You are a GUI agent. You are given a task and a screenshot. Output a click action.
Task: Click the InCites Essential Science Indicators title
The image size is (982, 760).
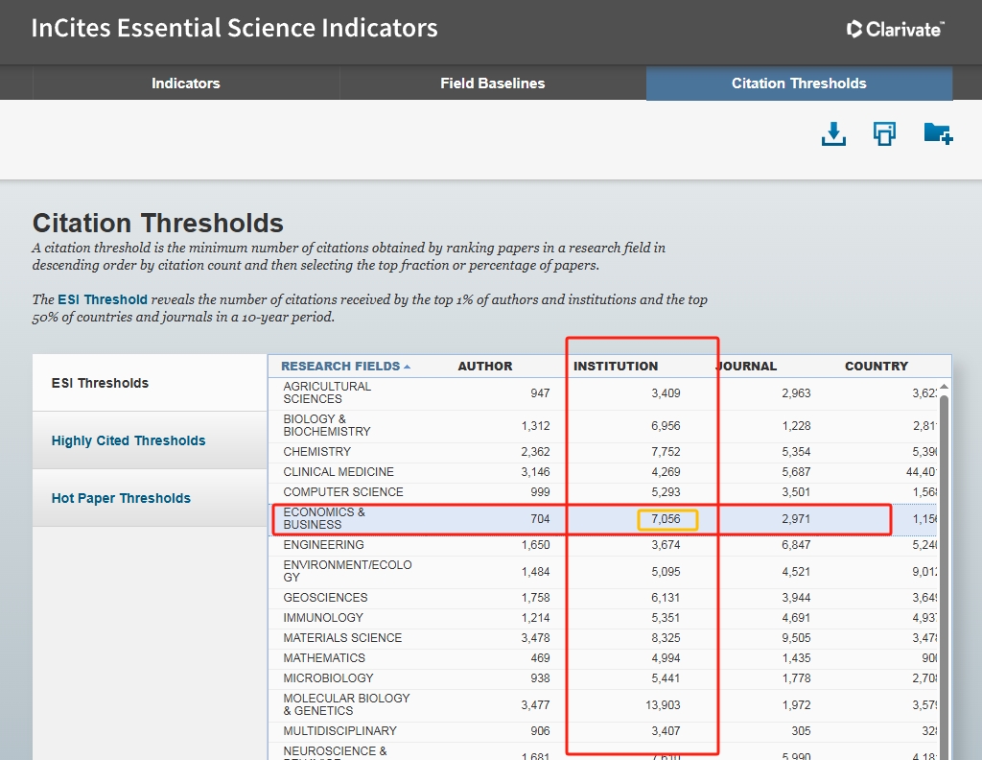point(234,28)
